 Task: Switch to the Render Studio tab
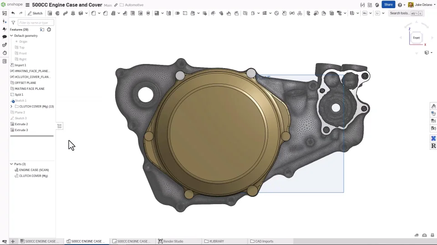point(171,241)
